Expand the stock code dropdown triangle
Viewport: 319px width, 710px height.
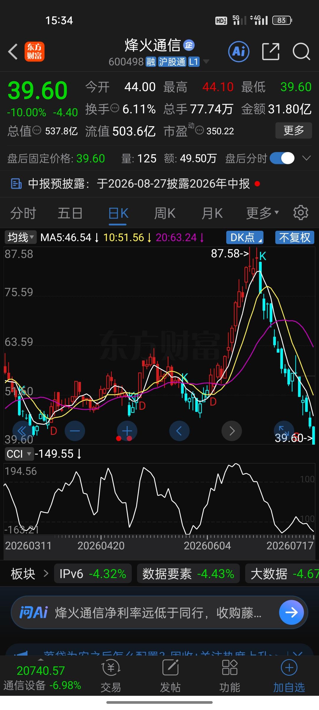point(206,62)
